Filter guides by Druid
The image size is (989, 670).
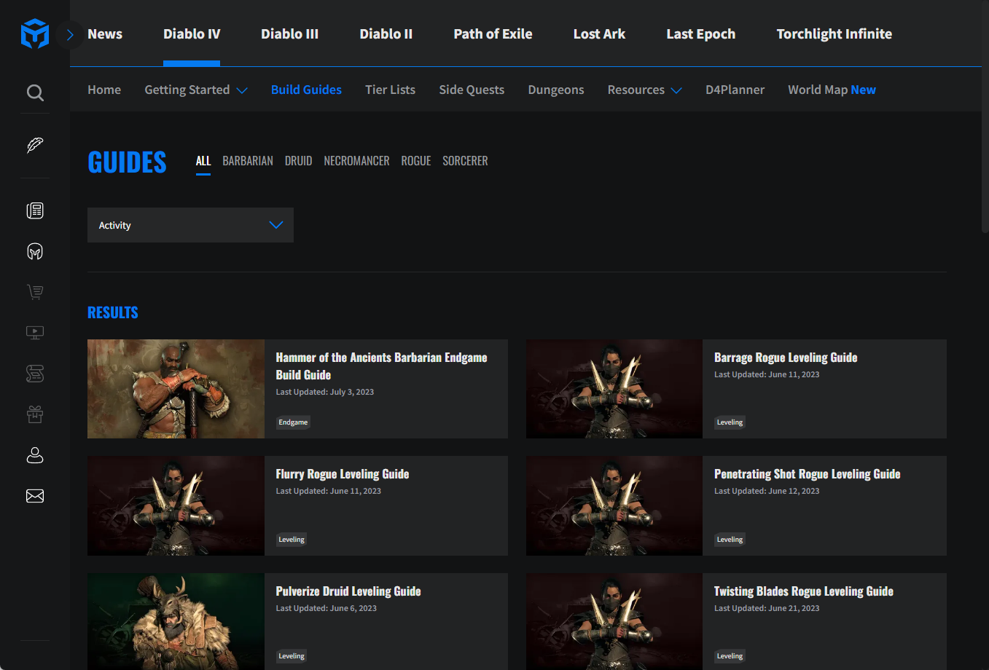[298, 161]
